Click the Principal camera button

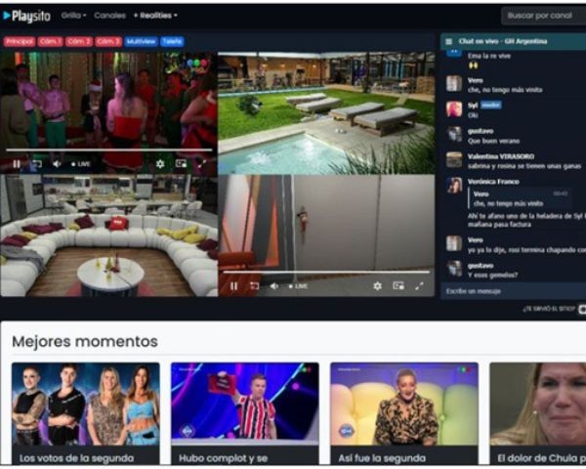tap(20, 42)
